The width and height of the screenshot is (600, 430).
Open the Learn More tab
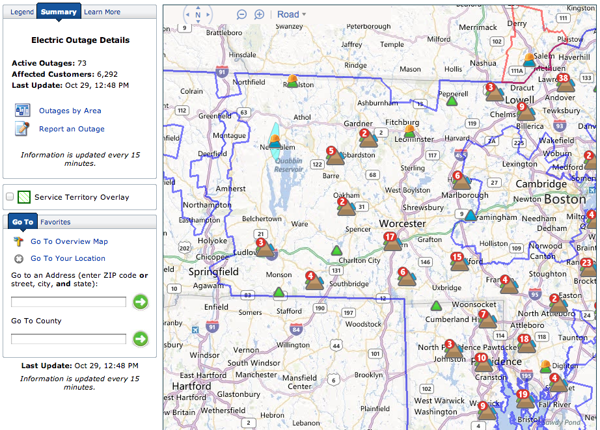(102, 12)
